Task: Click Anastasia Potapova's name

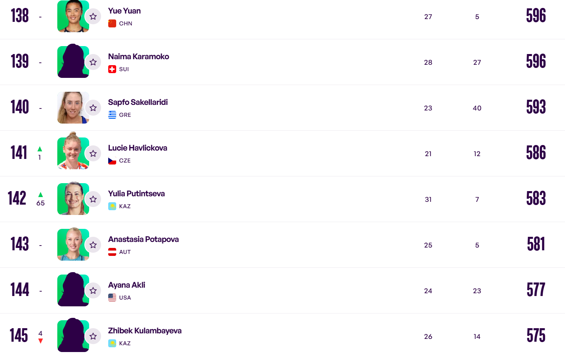Action: (143, 240)
